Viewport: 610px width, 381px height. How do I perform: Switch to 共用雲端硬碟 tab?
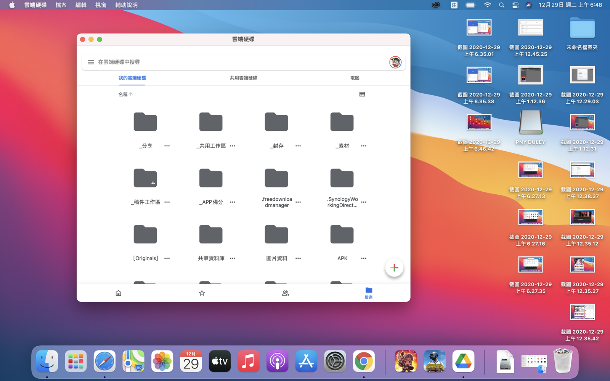pos(243,78)
